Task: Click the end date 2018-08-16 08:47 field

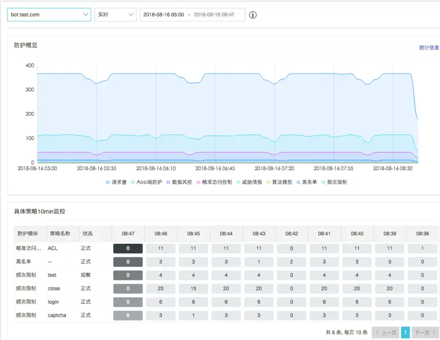Action: point(214,14)
